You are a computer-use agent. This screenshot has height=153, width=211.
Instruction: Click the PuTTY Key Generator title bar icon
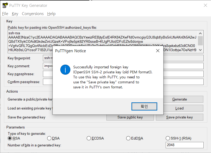[x=5, y=5]
